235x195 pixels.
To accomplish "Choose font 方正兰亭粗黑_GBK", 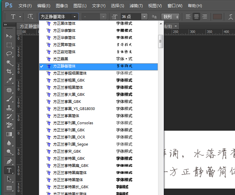I will coord(99,80).
